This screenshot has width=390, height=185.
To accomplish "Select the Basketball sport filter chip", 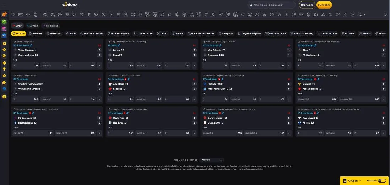I will click(x=54, y=33).
